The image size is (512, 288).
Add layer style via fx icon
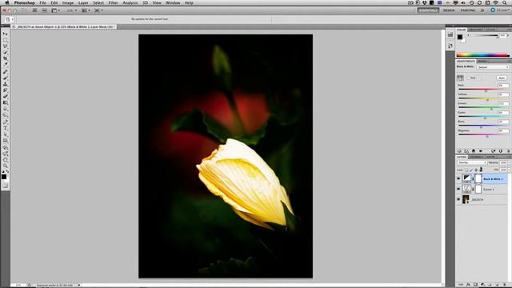tap(469, 285)
